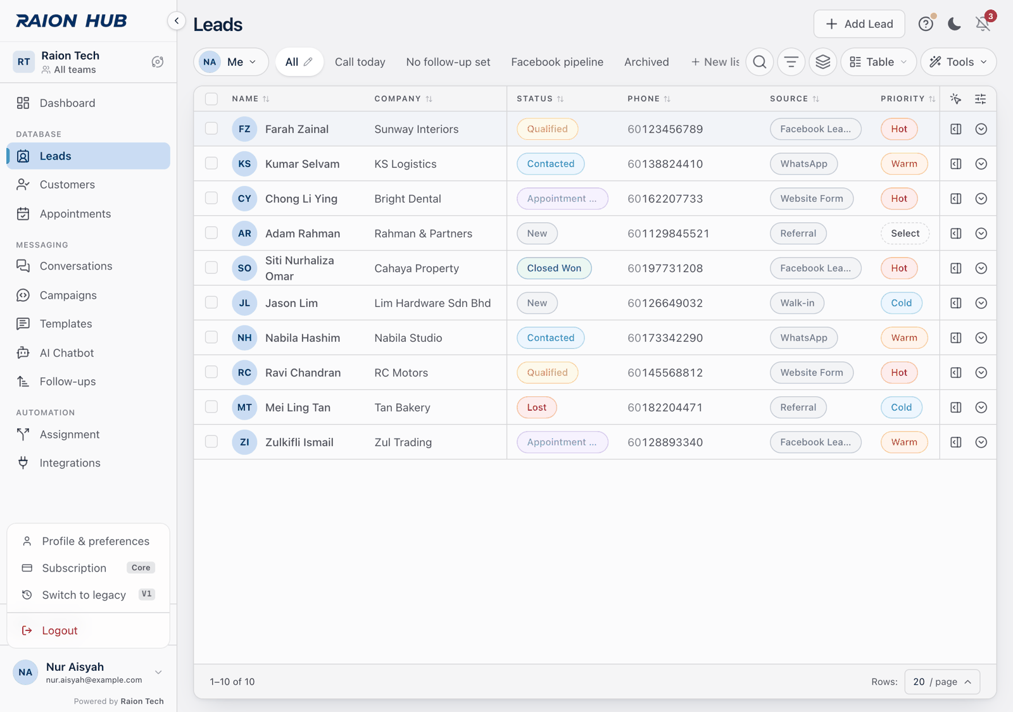Open side panel icon for Jason Lim
This screenshot has height=712, width=1013.
pyautogui.click(x=956, y=303)
